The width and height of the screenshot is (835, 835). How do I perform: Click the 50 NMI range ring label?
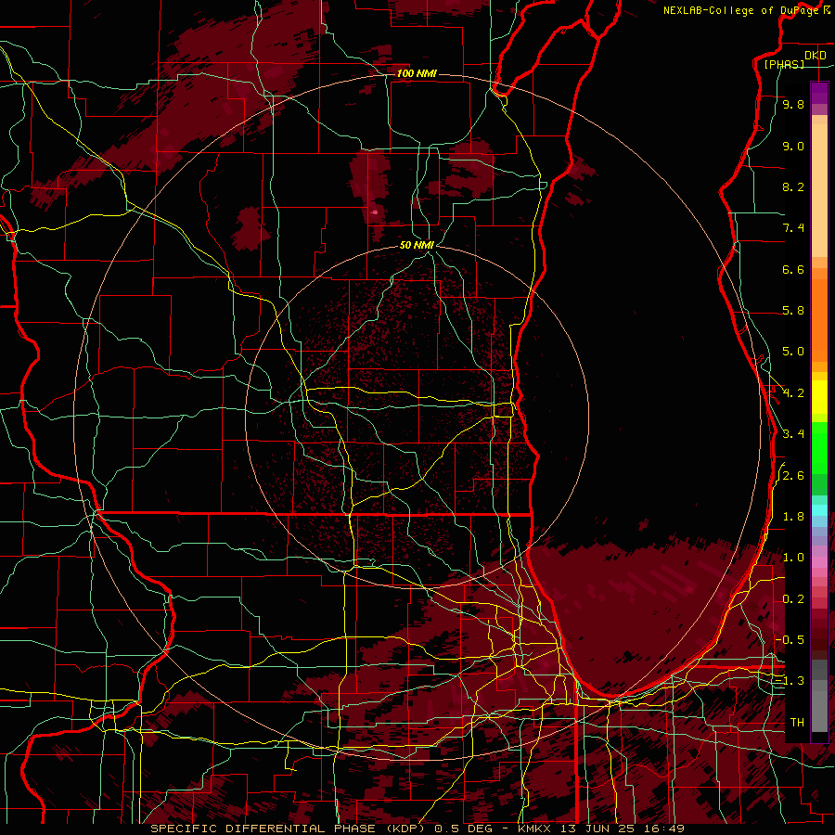click(417, 245)
